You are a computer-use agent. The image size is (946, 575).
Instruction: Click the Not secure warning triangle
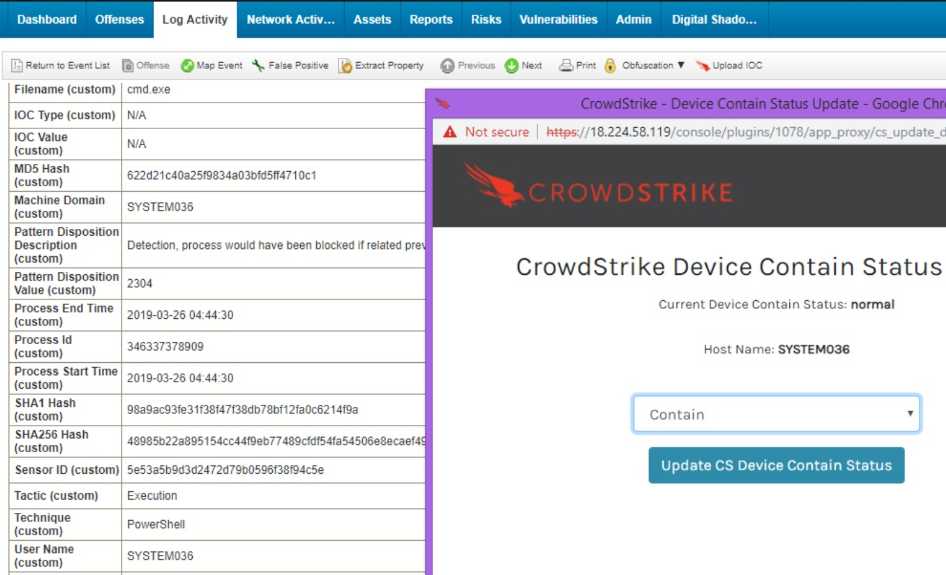450,132
